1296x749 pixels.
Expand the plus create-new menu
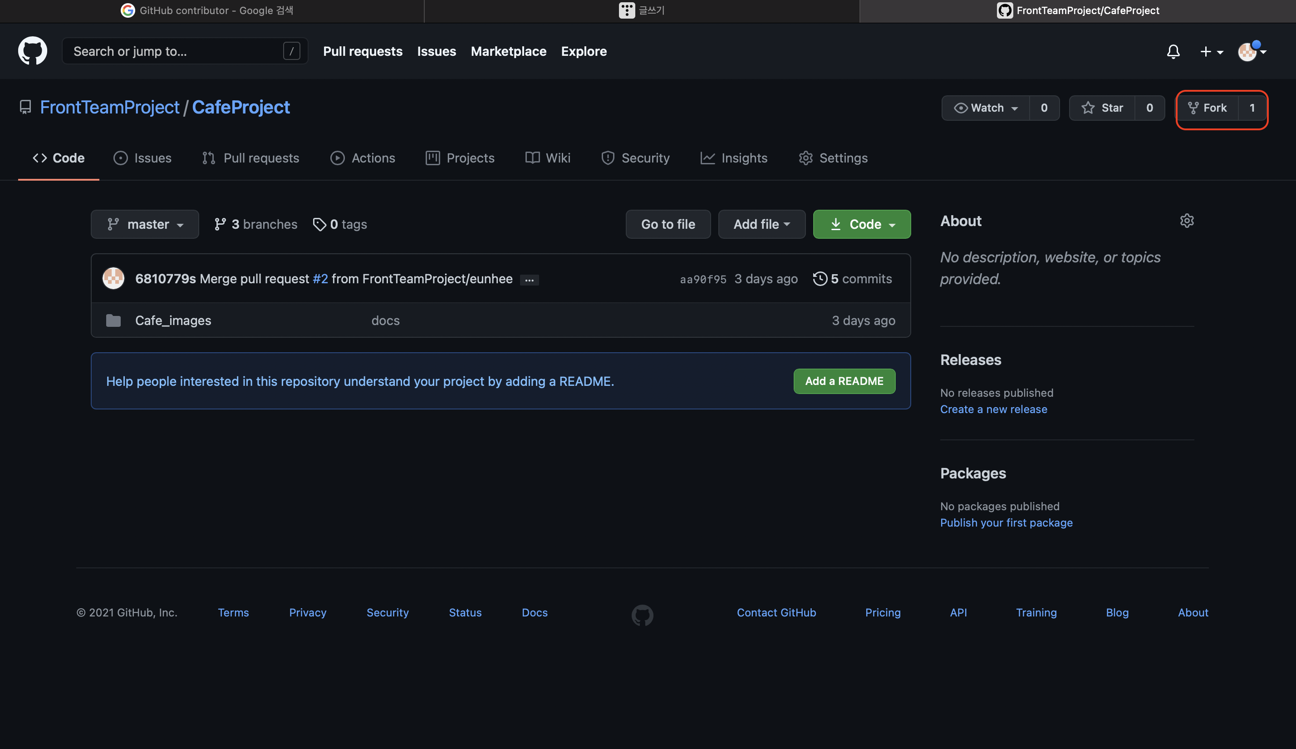coord(1211,51)
